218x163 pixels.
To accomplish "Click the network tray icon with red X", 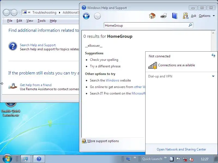I will click(185, 159).
